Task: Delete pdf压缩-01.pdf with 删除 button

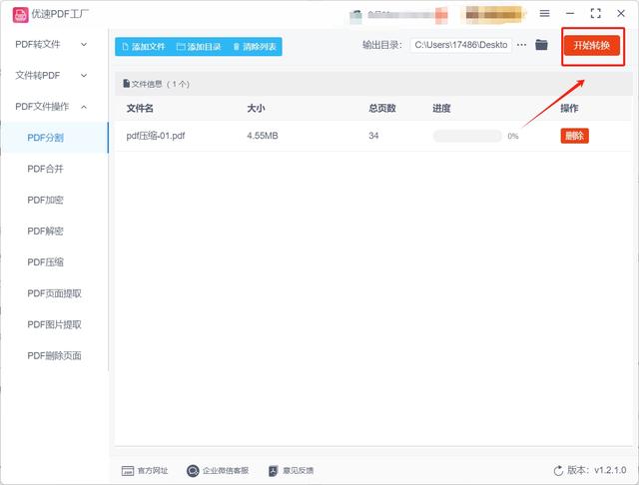Action: point(575,136)
